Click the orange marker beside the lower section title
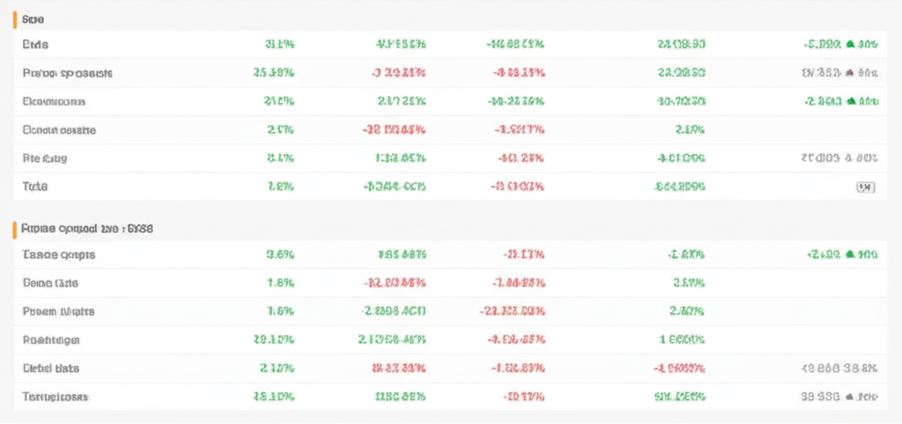 15,228
